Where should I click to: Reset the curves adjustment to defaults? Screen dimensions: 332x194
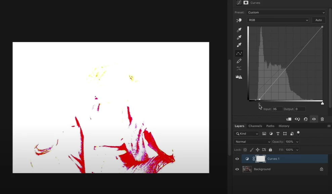click(305, 119)
